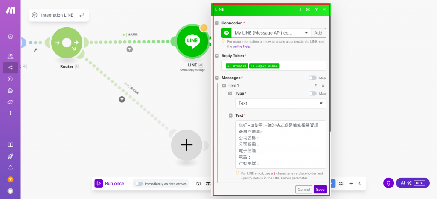This screenshot has height=199, width=437.
Task: Open the Home icon in sidebar
Action: click(x=10, y=36)
